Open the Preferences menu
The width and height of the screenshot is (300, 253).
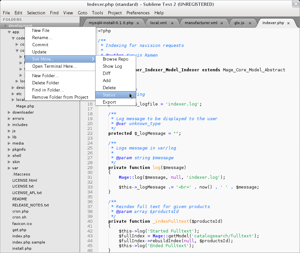(x=138, y=13)
